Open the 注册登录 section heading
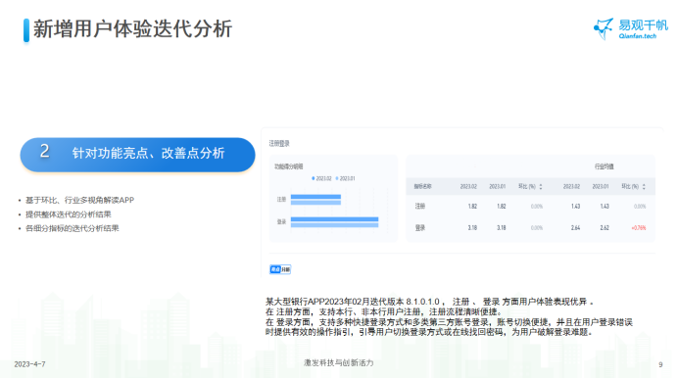The height and width of the screenshot is (379, 678). tap(279, 144)
